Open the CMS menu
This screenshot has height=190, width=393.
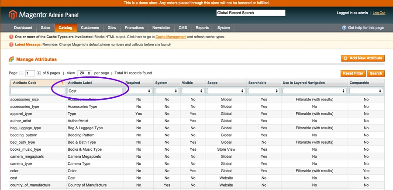183,28
